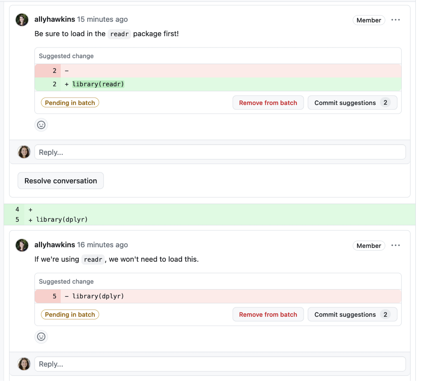Open allyhawkins profile link in the first comment

(55, 20)
